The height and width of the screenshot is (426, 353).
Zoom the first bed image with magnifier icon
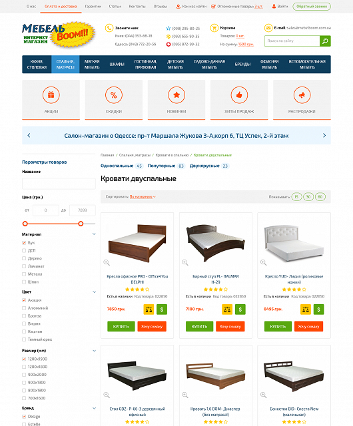[107, 262]
